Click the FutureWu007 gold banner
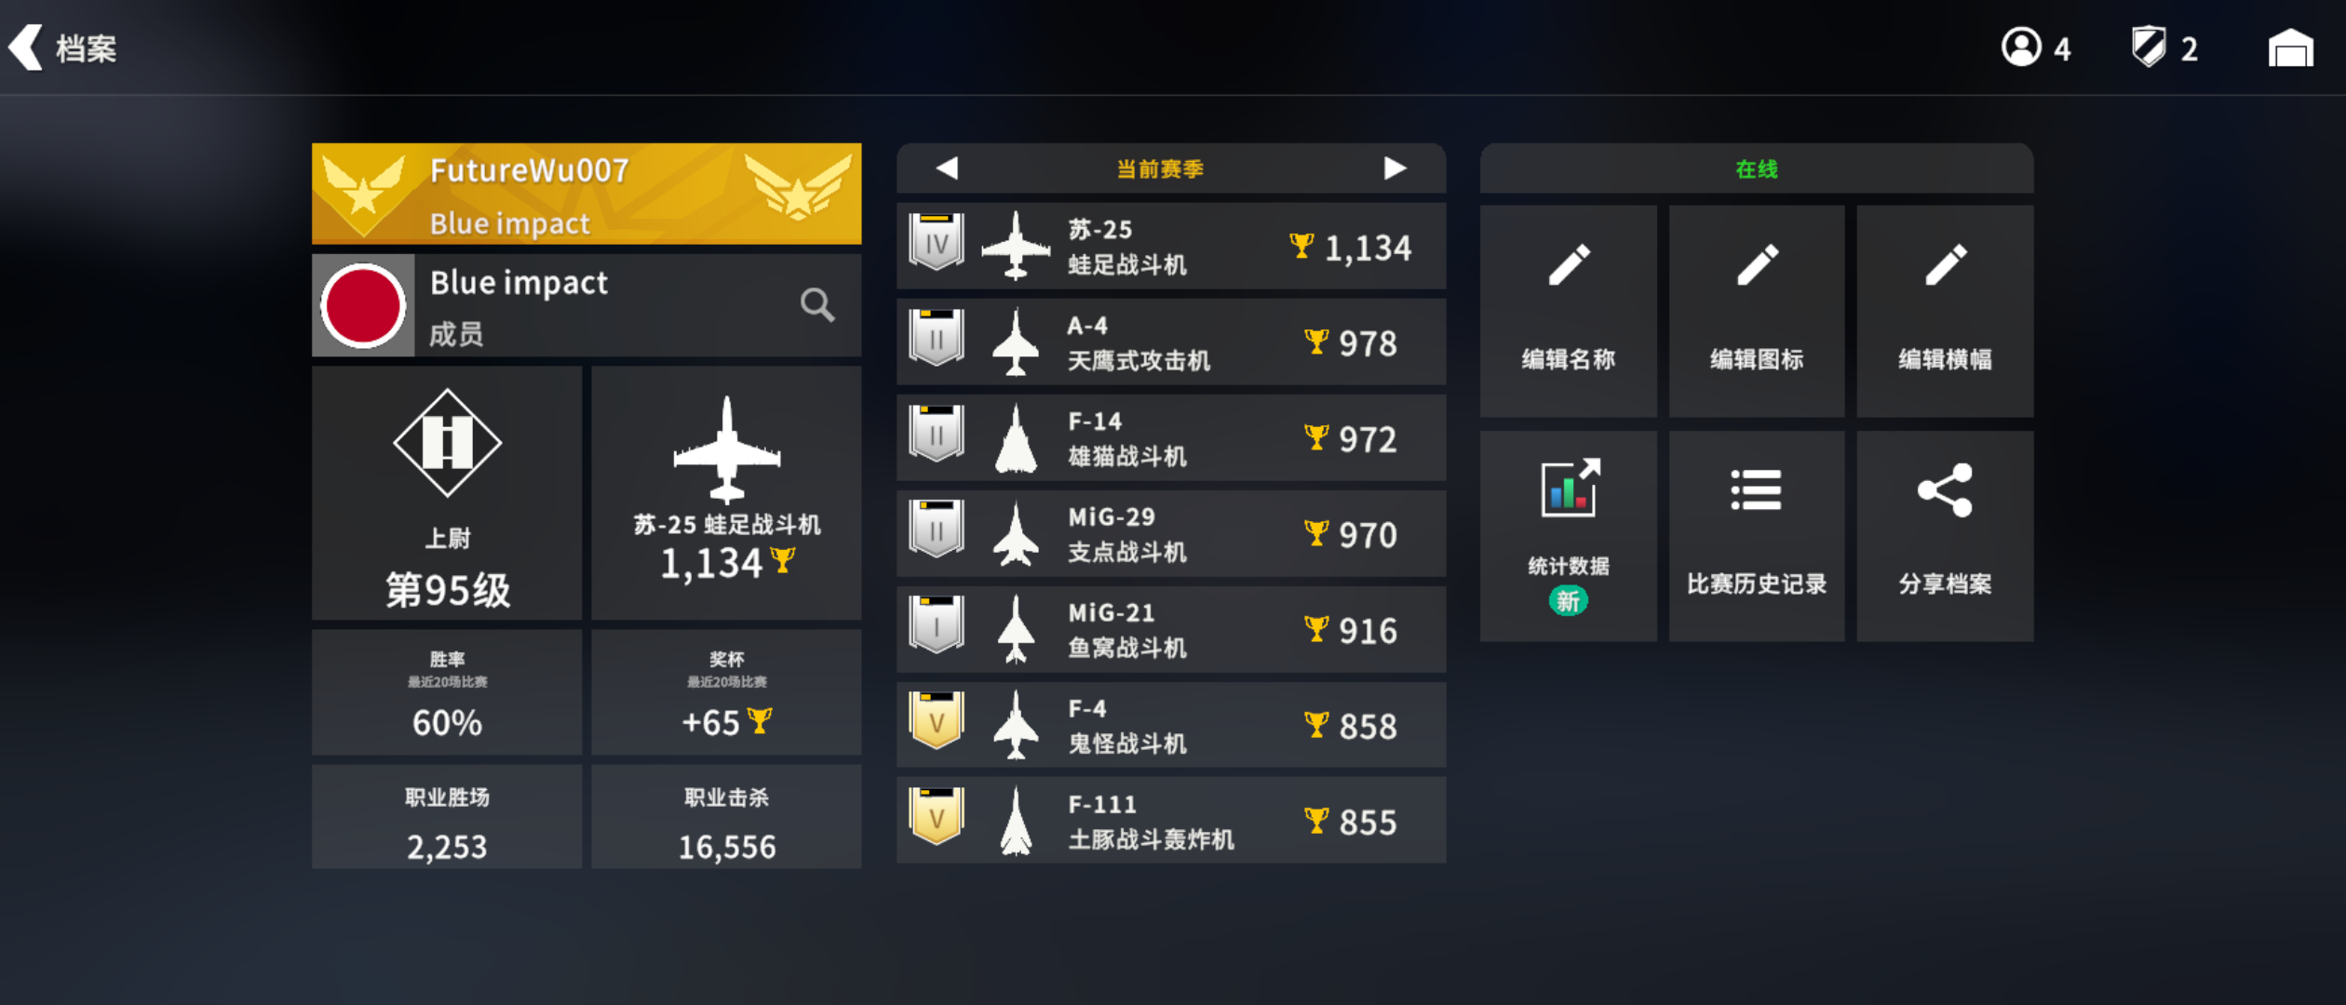Image resolution: width=2346 pixels, height=1005 pixels. (586, 194)
